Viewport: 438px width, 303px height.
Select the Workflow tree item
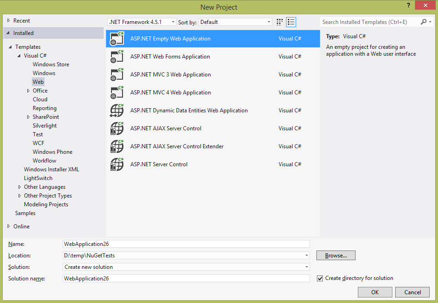click(44, 161)
